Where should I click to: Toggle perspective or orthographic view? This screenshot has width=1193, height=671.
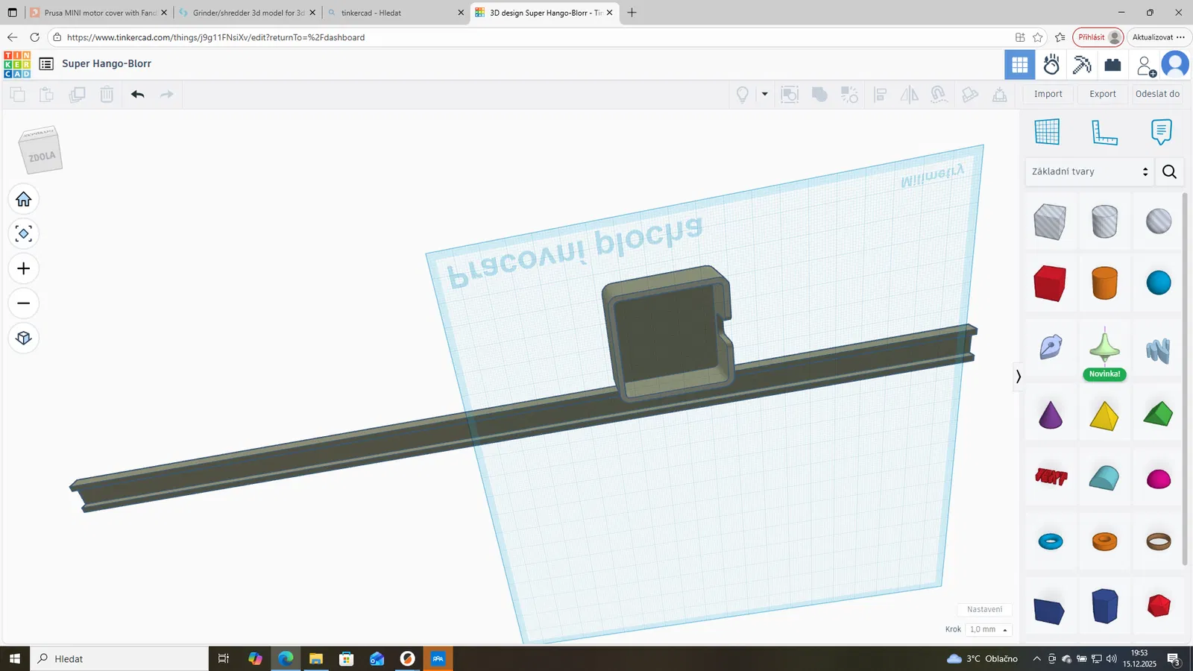tap(24, 338)
